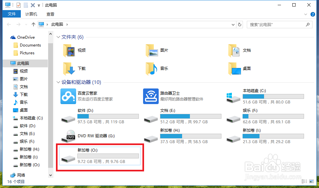Select 新加卷 (H:) in the navigation pane

coord(26,149)
